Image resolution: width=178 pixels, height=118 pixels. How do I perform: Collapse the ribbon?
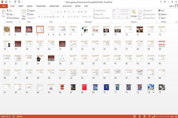pos(176,22)
